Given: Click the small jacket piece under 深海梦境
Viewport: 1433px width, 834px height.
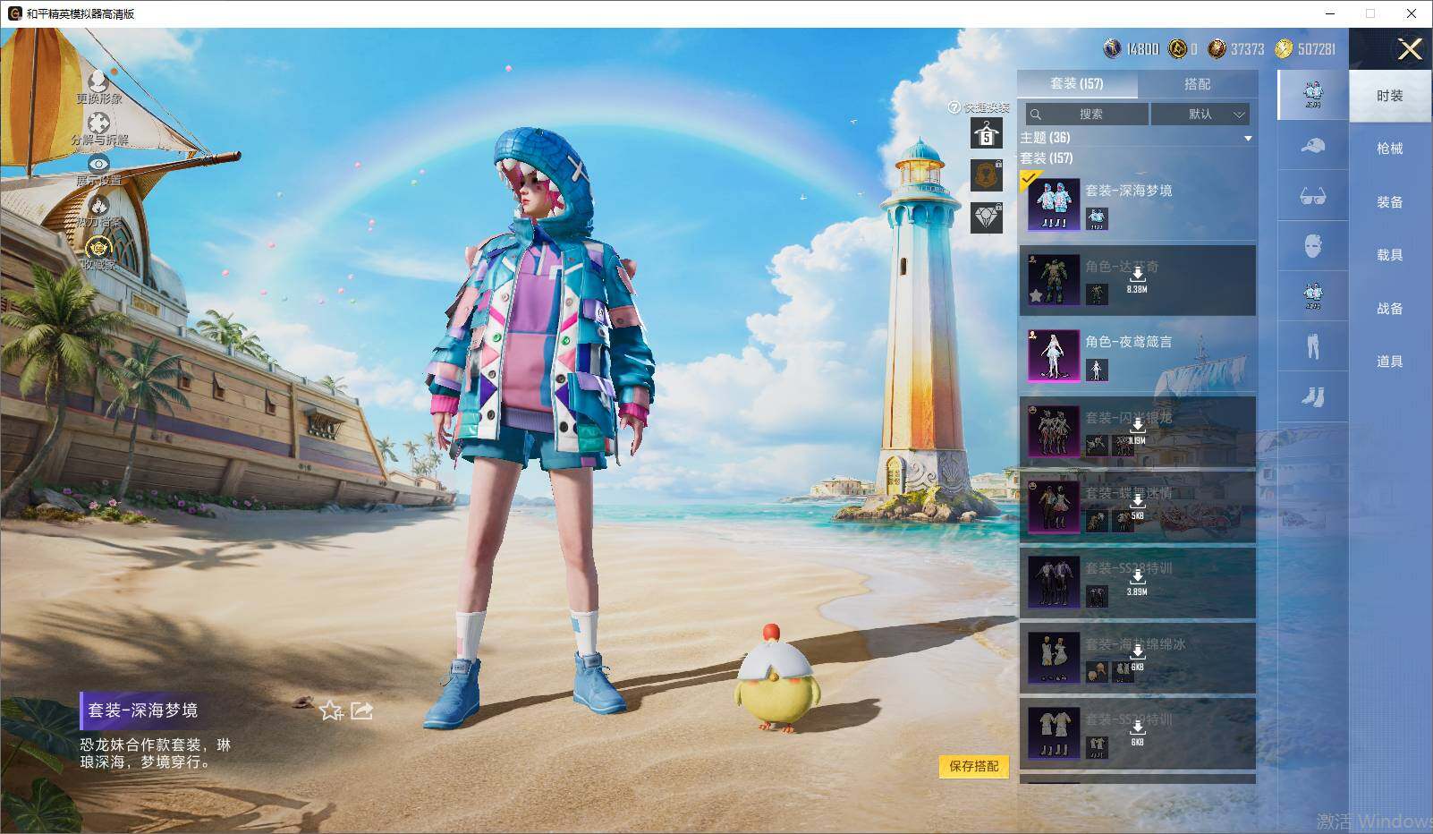Looking at the screenshot, I should click(x=1097, y=218).
